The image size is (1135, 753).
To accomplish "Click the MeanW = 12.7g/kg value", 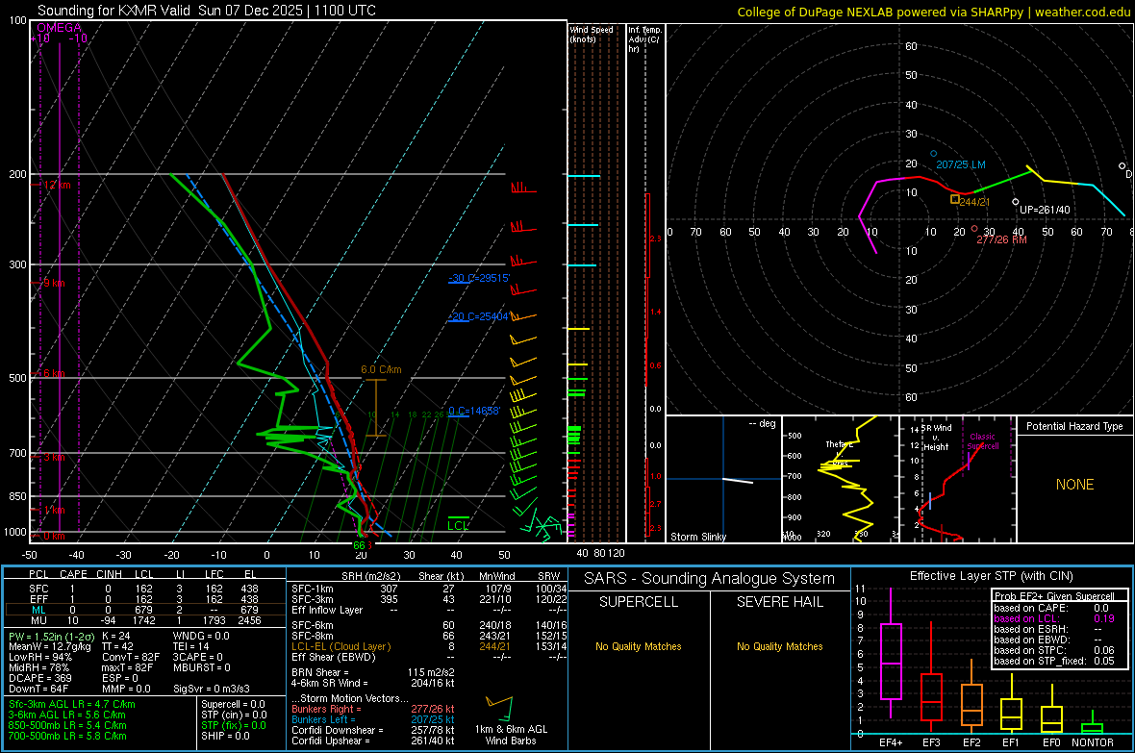I will 49,646.
